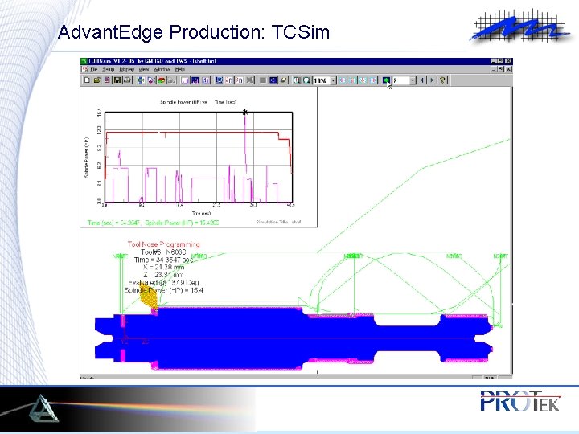Minimize the inner shaft document window
579x434 pixels.
pos(494,69)
